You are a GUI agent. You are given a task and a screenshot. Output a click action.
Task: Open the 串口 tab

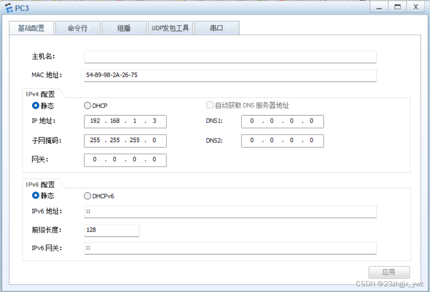point(217,28)
